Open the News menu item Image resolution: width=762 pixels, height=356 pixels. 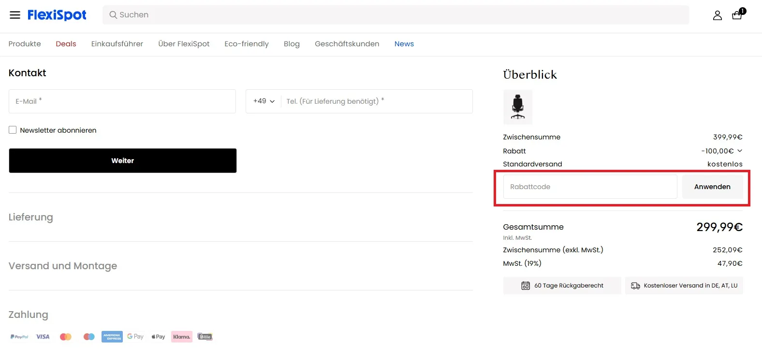[404, 44]
